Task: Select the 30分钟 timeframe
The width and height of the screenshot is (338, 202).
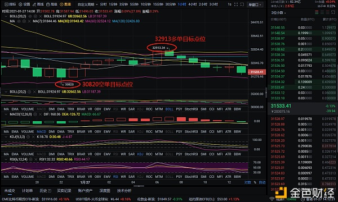Action: 170,4
